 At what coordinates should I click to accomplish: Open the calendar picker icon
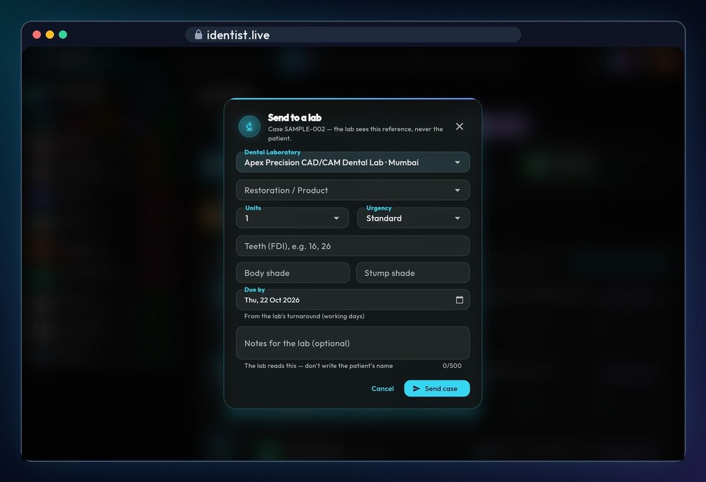[x=459, y=300]
